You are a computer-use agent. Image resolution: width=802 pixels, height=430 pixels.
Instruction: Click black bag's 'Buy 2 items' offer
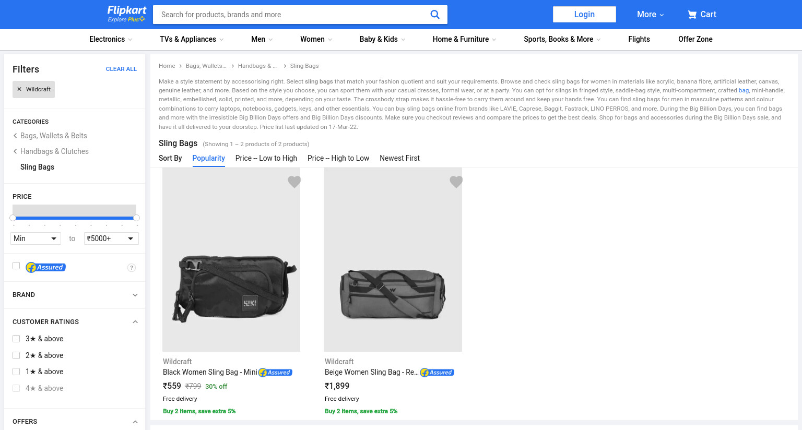click(199, 411)
